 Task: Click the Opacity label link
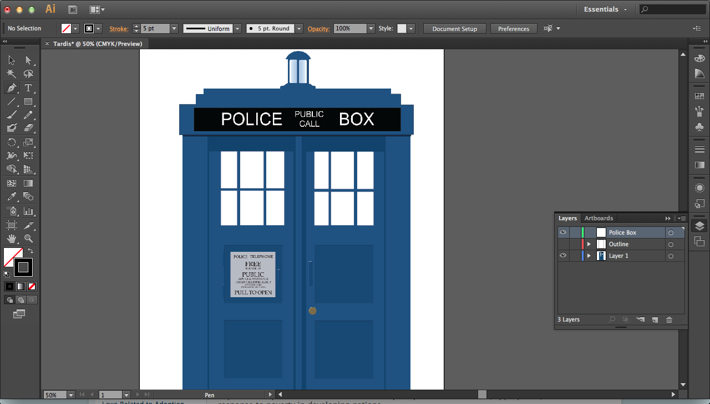pos(318,29)
